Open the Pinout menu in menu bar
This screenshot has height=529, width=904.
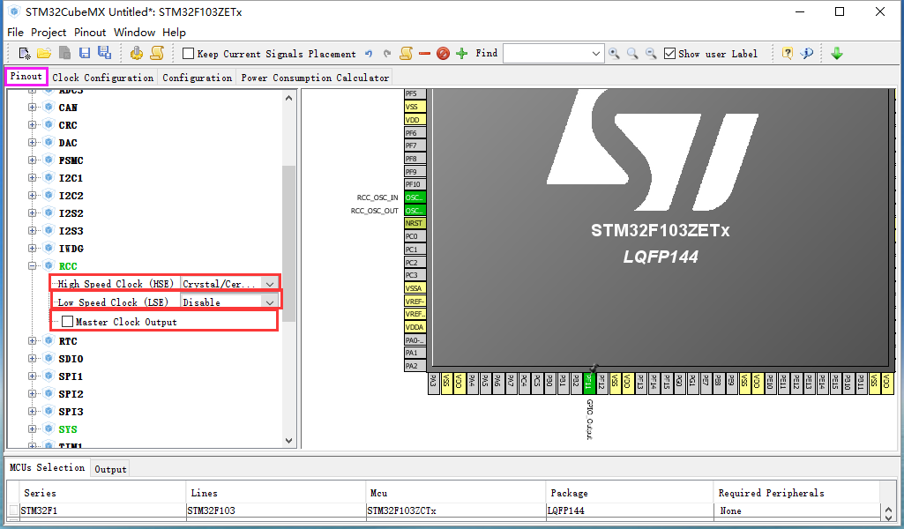pyautogui.click(x=90, y=33)
